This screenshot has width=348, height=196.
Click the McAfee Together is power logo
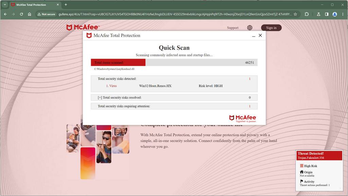242,118
